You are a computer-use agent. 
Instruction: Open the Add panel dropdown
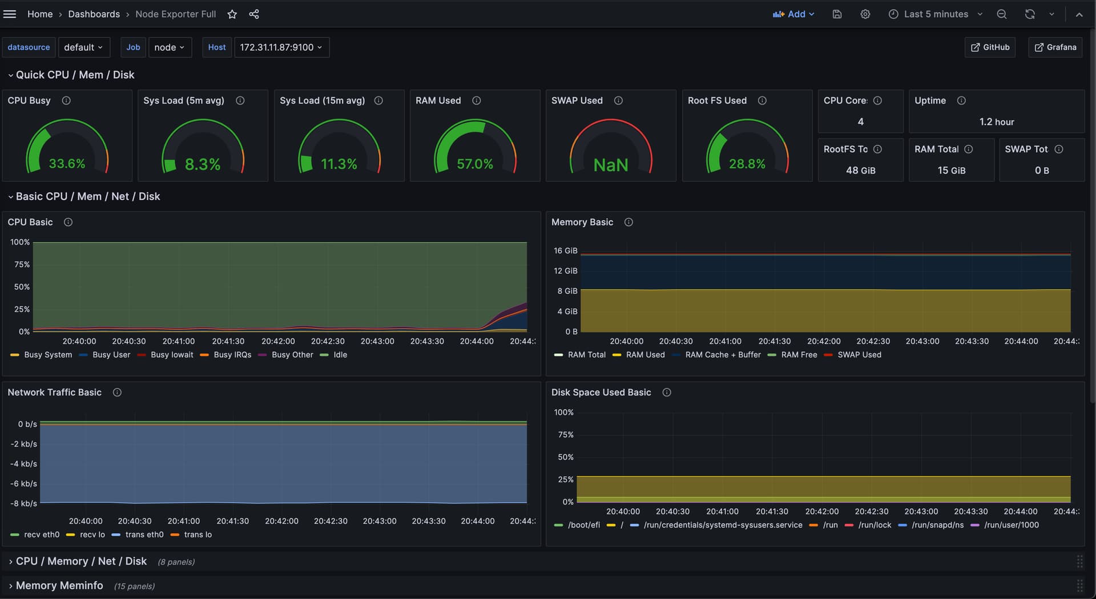coord(793,14)
